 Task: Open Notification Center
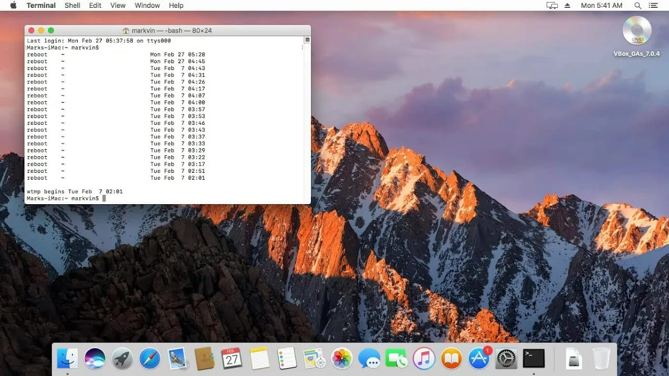point(653,5)
